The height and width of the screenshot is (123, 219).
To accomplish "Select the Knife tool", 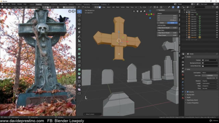I will [79, 66].
